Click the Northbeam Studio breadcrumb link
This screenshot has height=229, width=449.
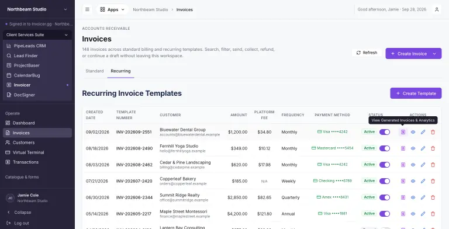tap(150, 9)
